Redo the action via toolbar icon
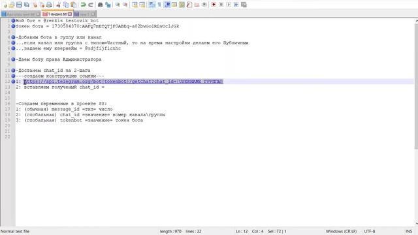The height and width of the screenshot is (235, 418). 91,5
